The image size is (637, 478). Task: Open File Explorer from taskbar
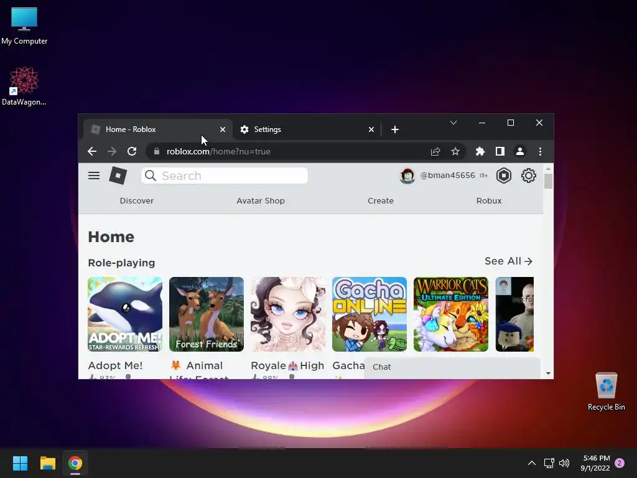tap(47, 463)
